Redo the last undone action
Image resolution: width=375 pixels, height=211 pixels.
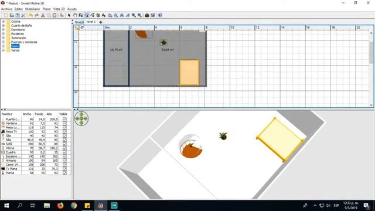tap(36, 15)
